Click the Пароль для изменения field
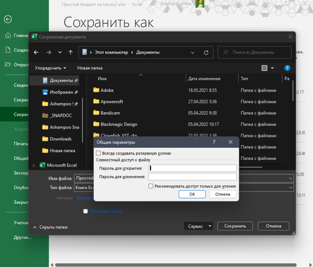 (192, 177)
